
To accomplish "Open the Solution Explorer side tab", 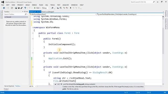I will [166, 24].
